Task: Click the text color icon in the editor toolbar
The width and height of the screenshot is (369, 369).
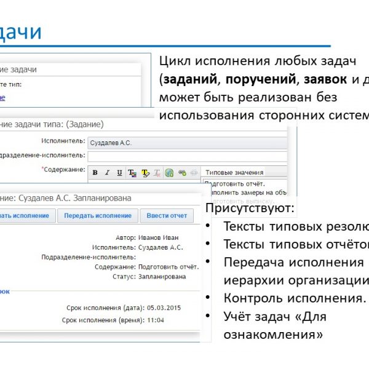Action: coord(132,173)
